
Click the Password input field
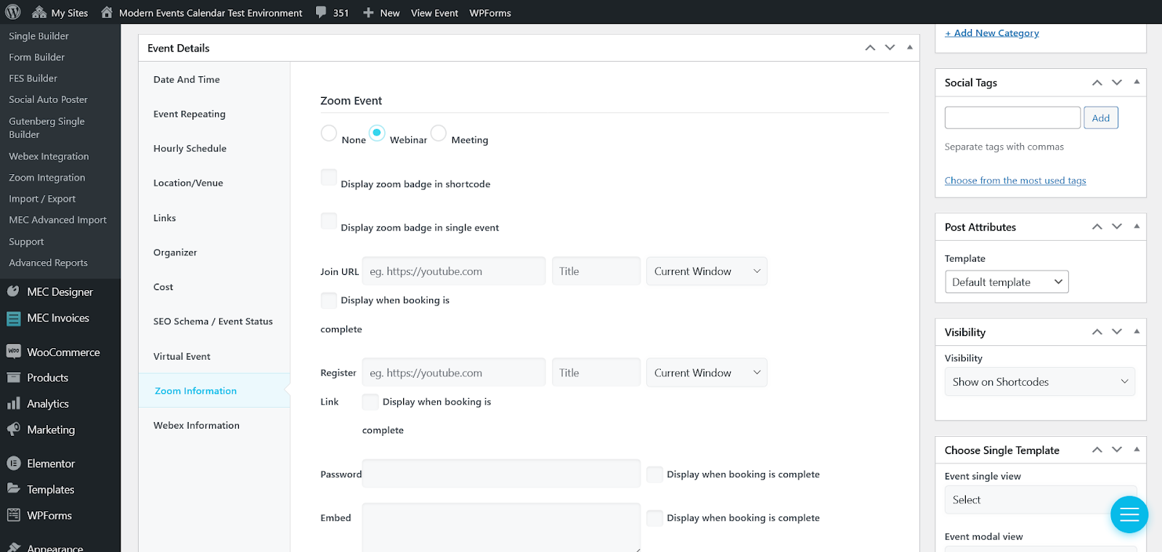pos(501,474)
